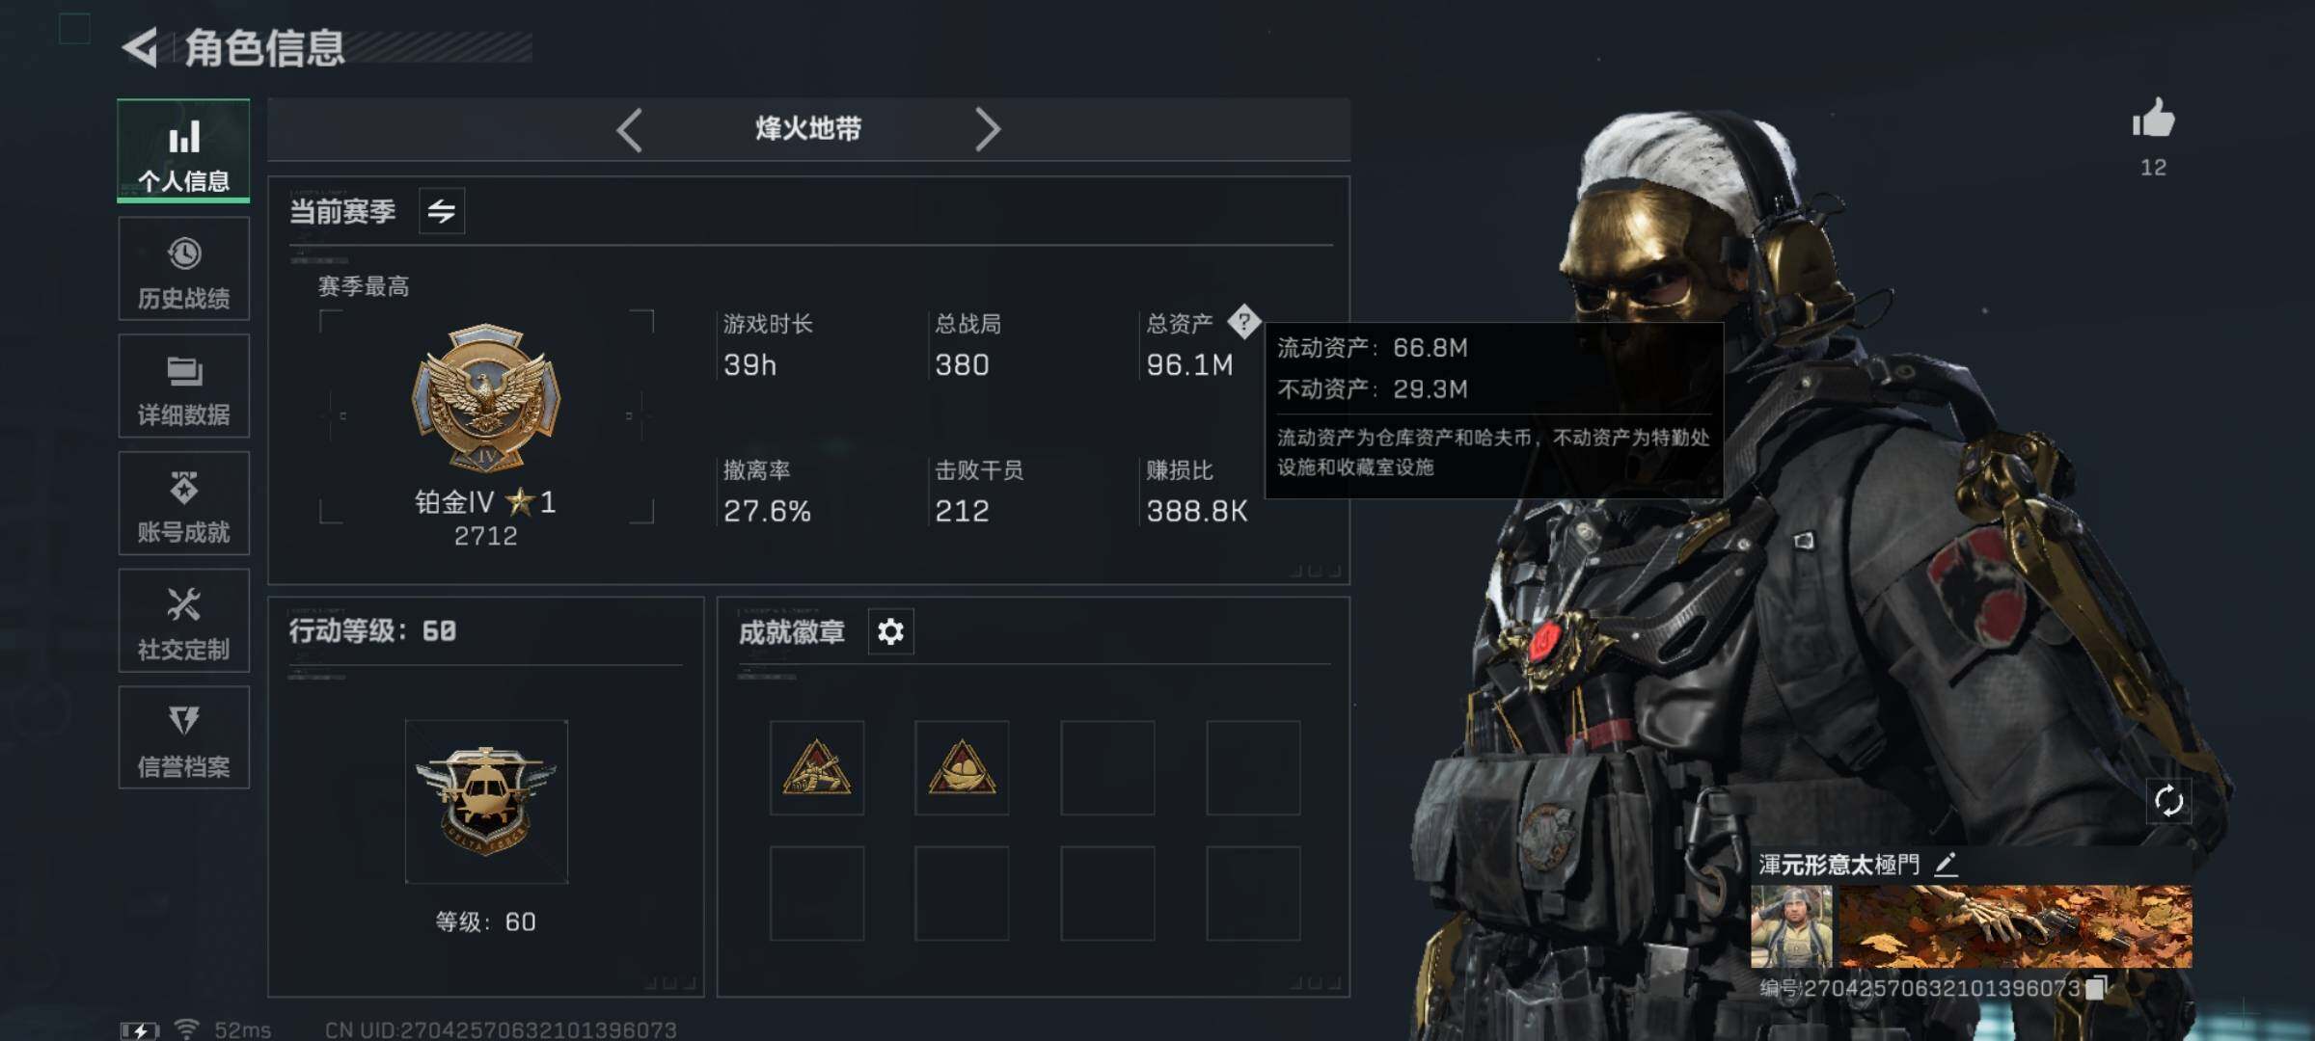2315x1041 pixels.
Task: Open the 信誉档案 section
Action: tap(183, 738)
